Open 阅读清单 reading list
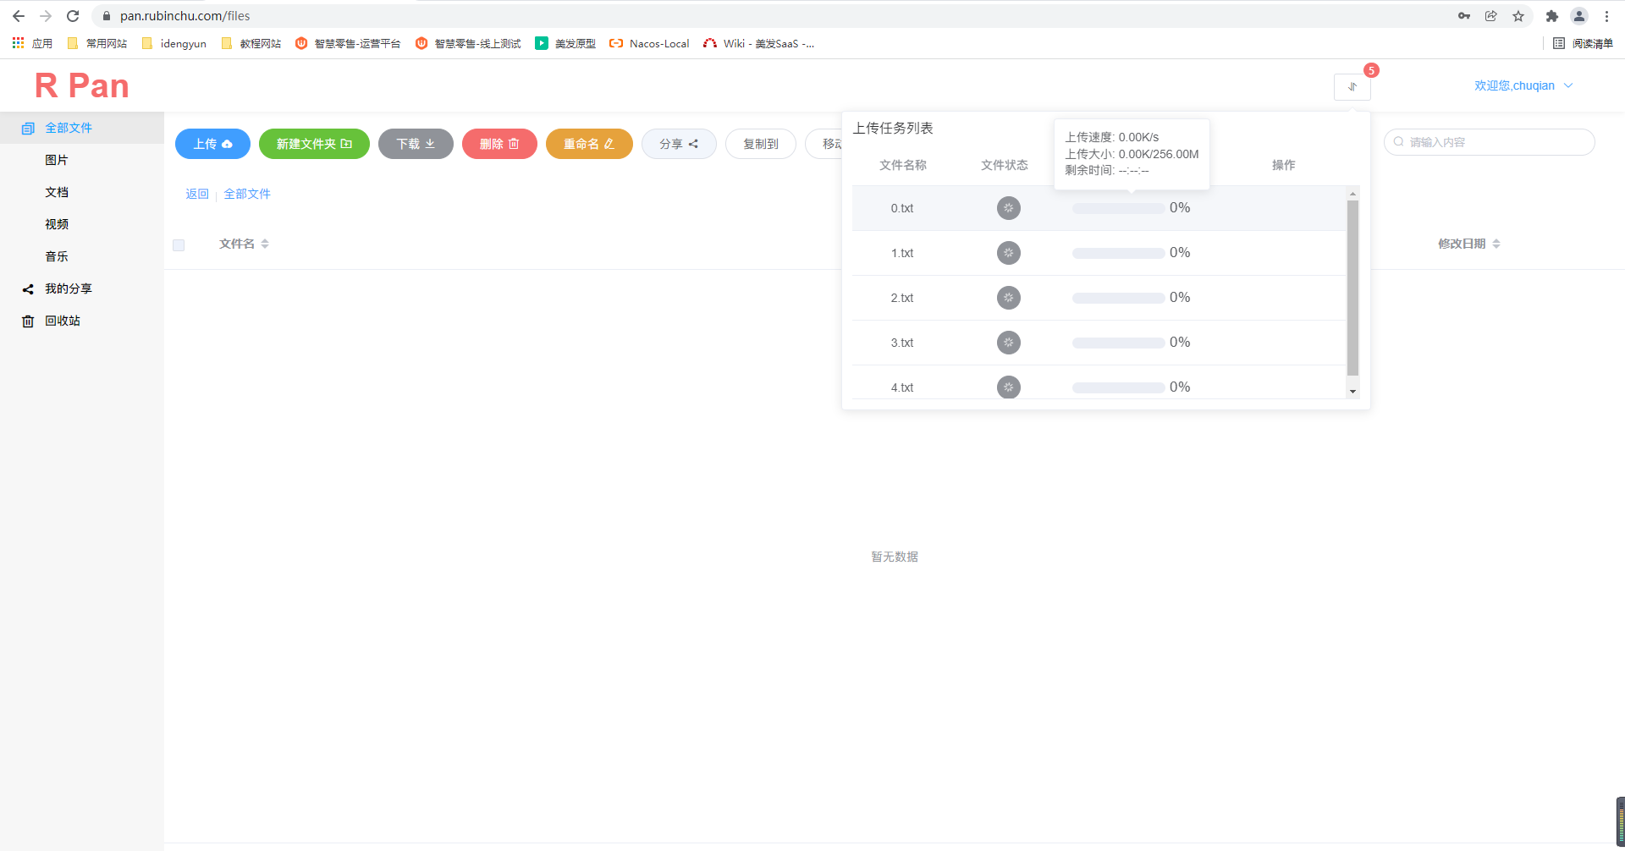1625x851 pixels. pyautogui.click(x=1583, y=43)
